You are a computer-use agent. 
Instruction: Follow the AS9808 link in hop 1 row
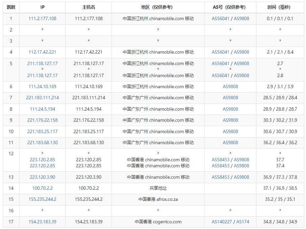pos(241,18)
